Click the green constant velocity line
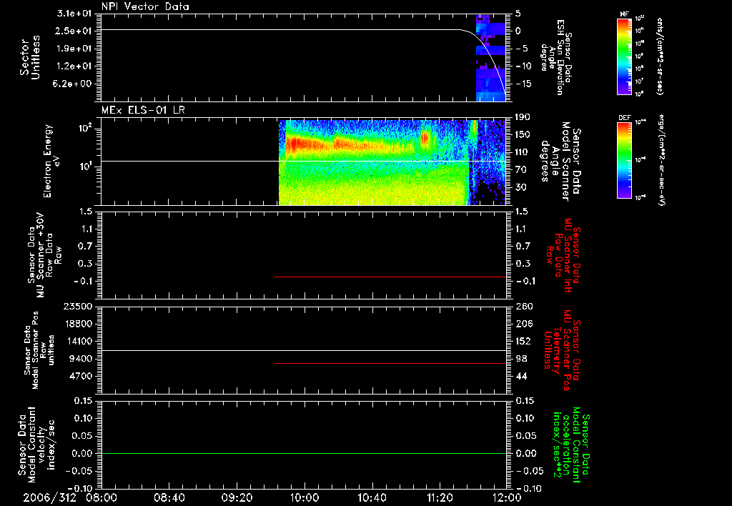732x506 pixels. point(303,453)
